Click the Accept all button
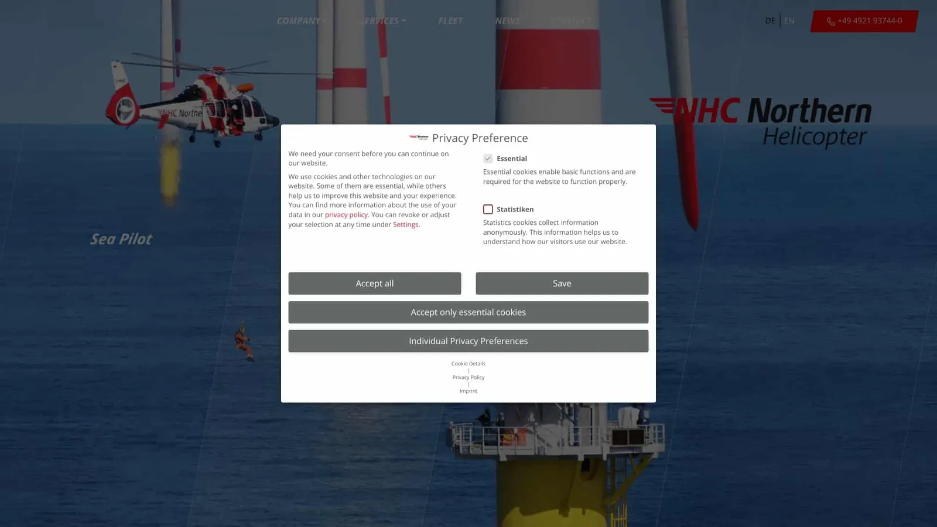Viewport: 937px width, 527px height. [375, 283]
